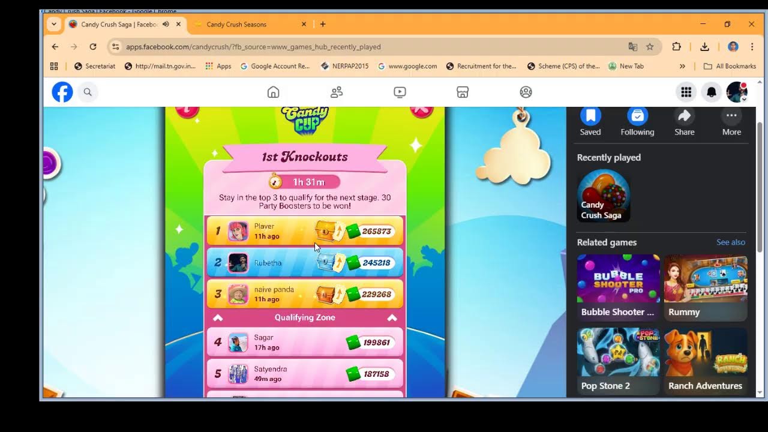Viewport: 768px width, 432px height.
Task: Expand Chrome tab search dropdown
Action: (x=54, y=24)
